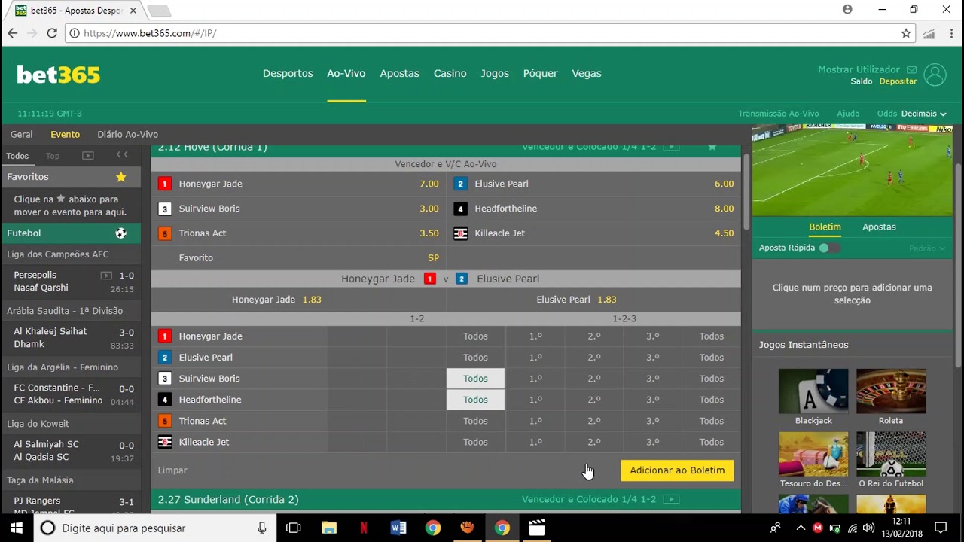Click the Futebol soccer ball icon
Screen dimensions: 964x542
(x=120, y=233)
